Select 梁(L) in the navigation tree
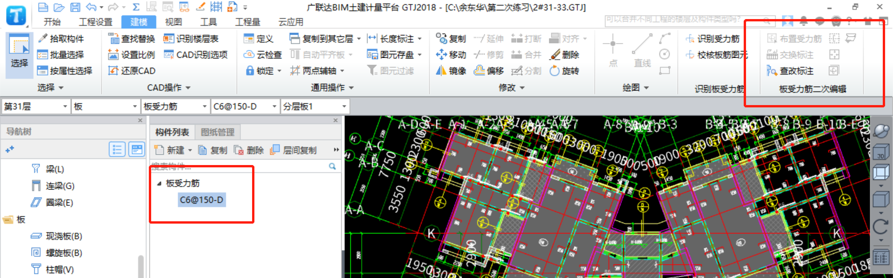This screenshot has height=278, width=893. [48, 169]
